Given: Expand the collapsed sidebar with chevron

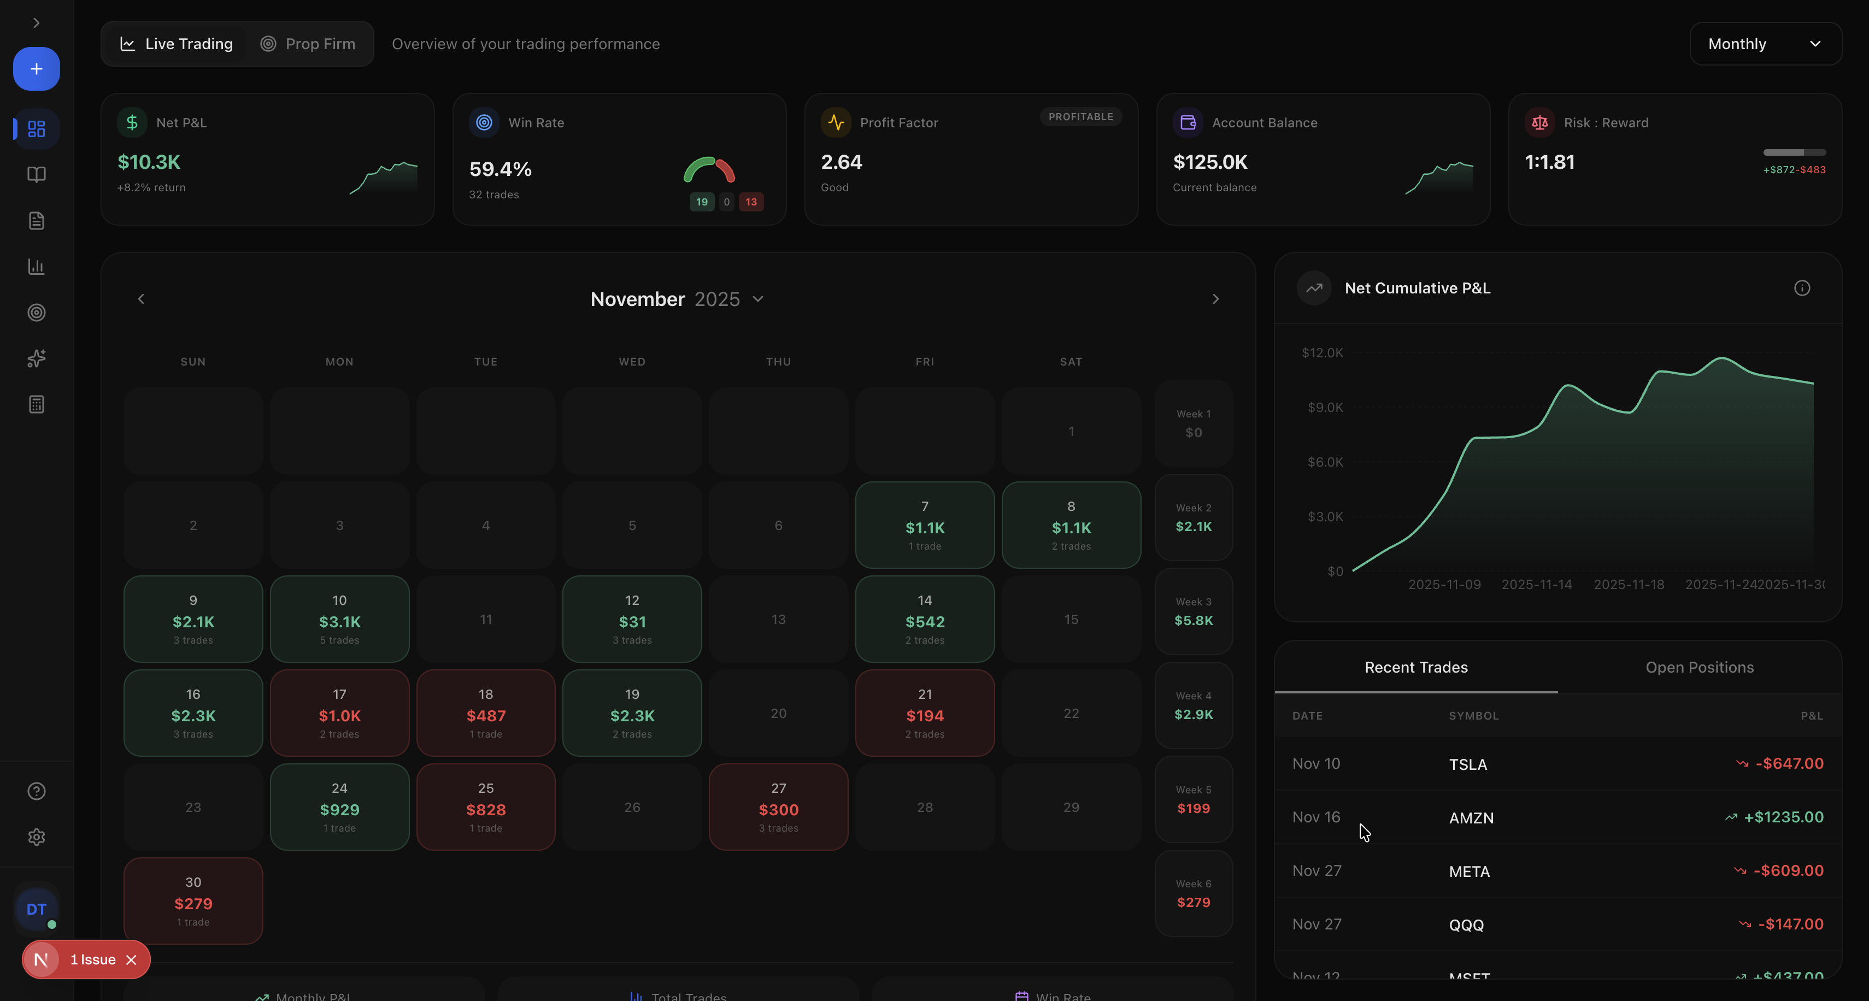Looking at the screenshot, I should click(36, 23).
